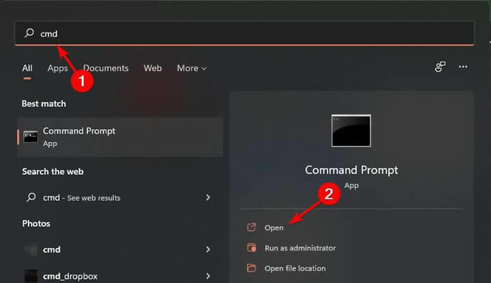
Task: Click the search magnifier icon in search box
Action: click(x=29, y=33)
